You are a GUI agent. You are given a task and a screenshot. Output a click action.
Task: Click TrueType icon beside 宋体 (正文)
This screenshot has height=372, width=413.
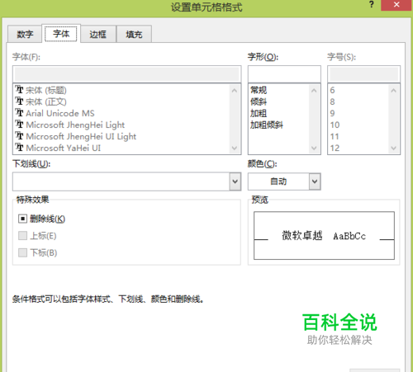(x=19, y=101)
